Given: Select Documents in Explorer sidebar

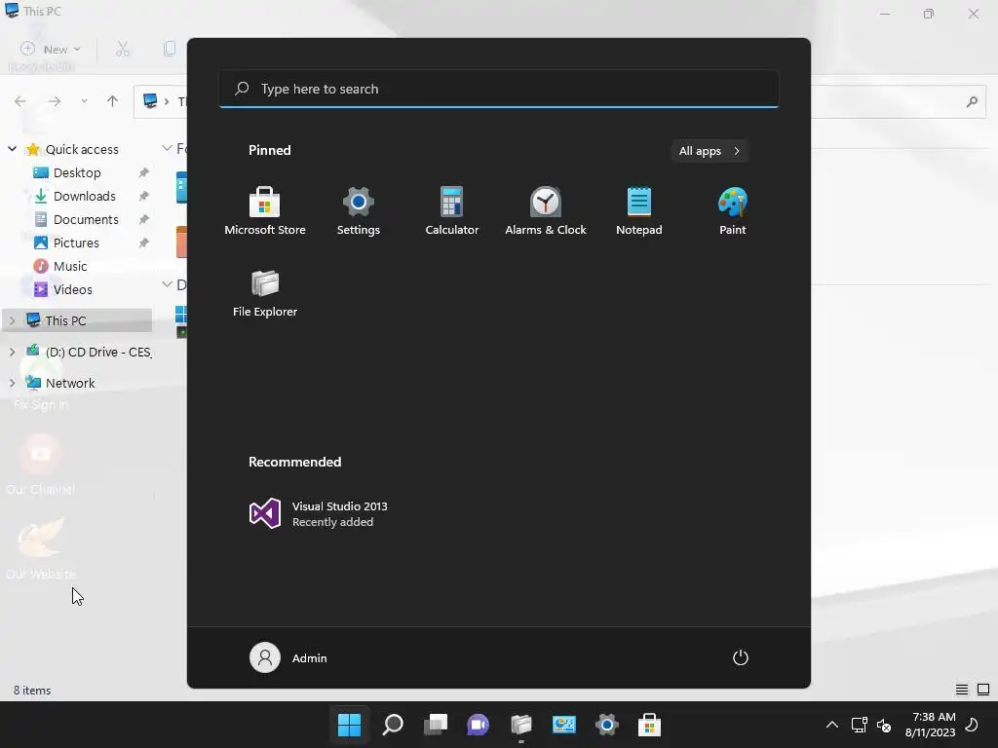Looking at the screenshot, I should point(86,219).
